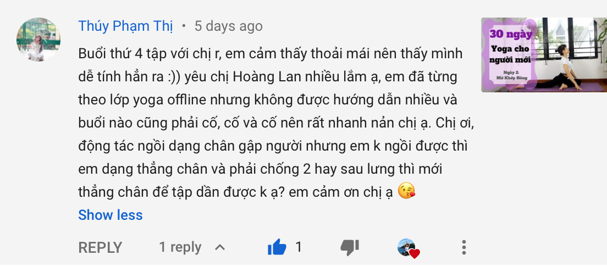The height and width of the screenshot is (266, 607).
Task: Open the '5 days ago' timestamp link
Action: 228,26
